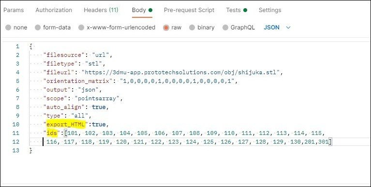
Task: Open the Settings tab
Action: point(270,10)
